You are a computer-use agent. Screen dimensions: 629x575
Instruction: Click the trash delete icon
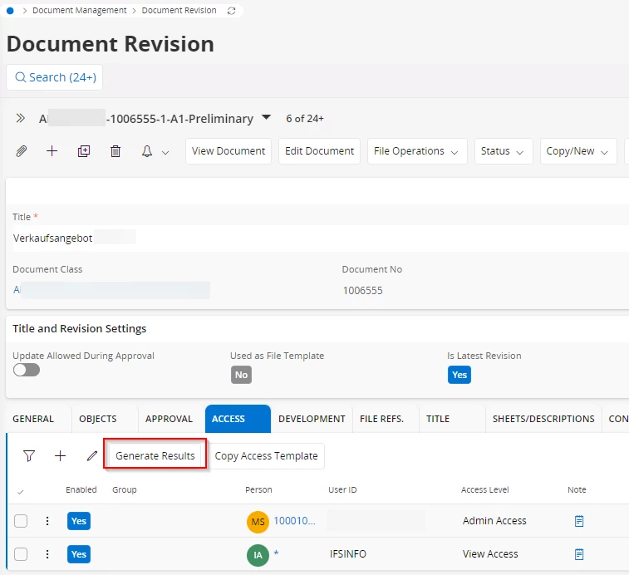click(x=115, y=151)
